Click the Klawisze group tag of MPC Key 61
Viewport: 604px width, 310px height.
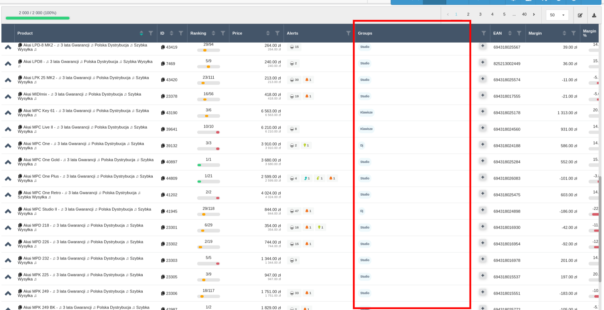pyautogui.click(x=366, y=113)
